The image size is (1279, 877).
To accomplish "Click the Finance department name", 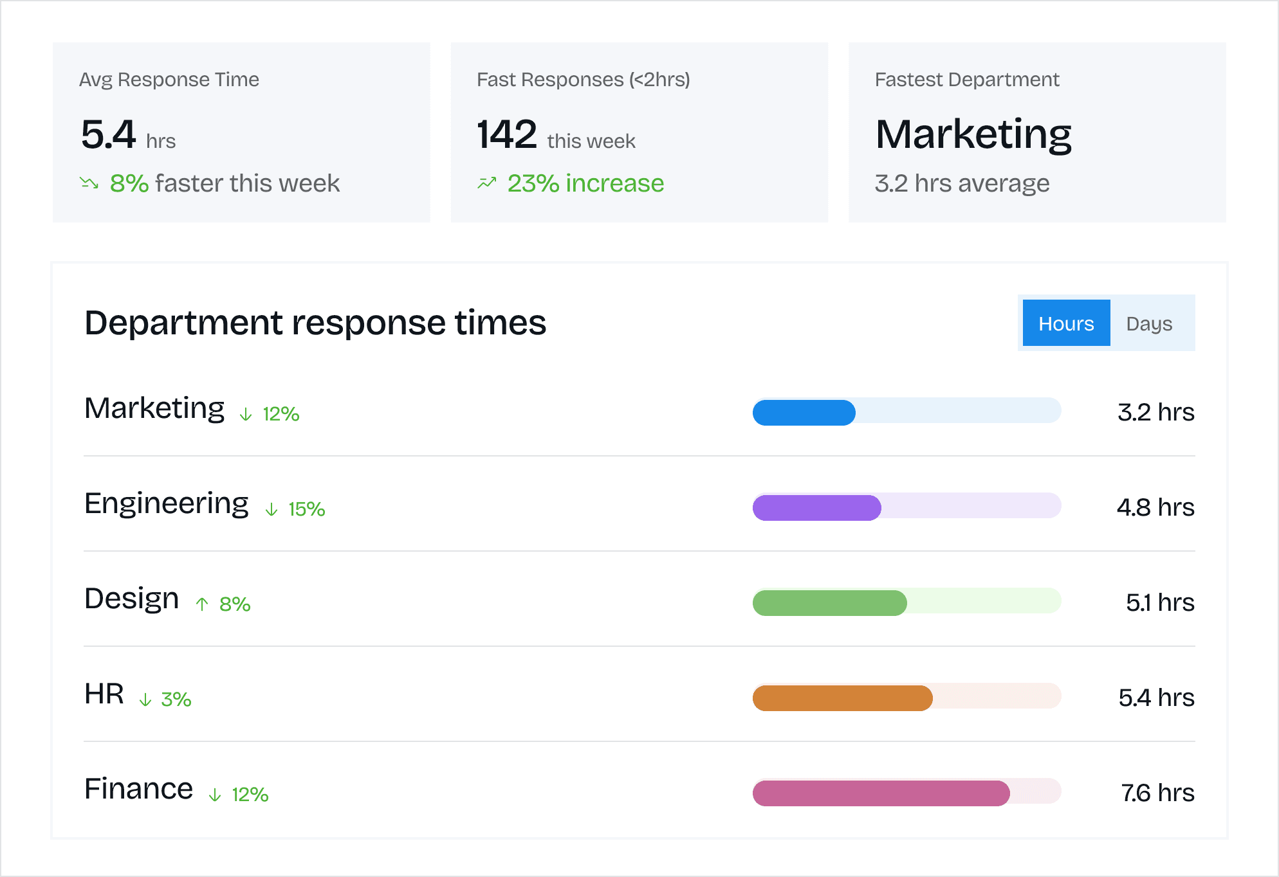I will (x=139, y=789).
